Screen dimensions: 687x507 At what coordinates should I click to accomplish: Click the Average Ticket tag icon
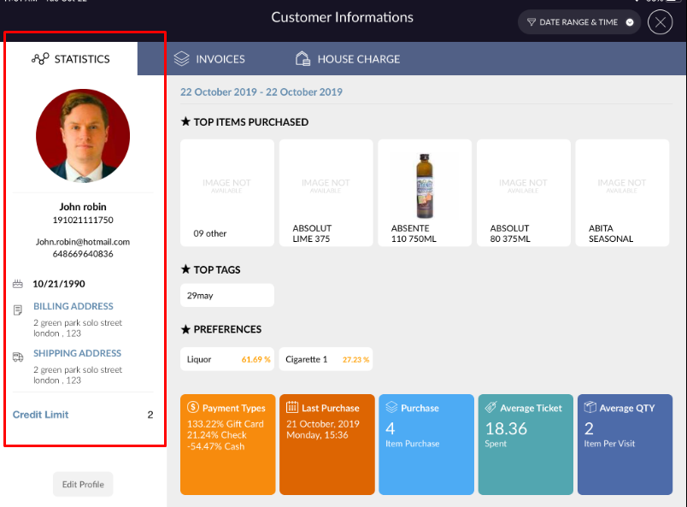(490, 408)
